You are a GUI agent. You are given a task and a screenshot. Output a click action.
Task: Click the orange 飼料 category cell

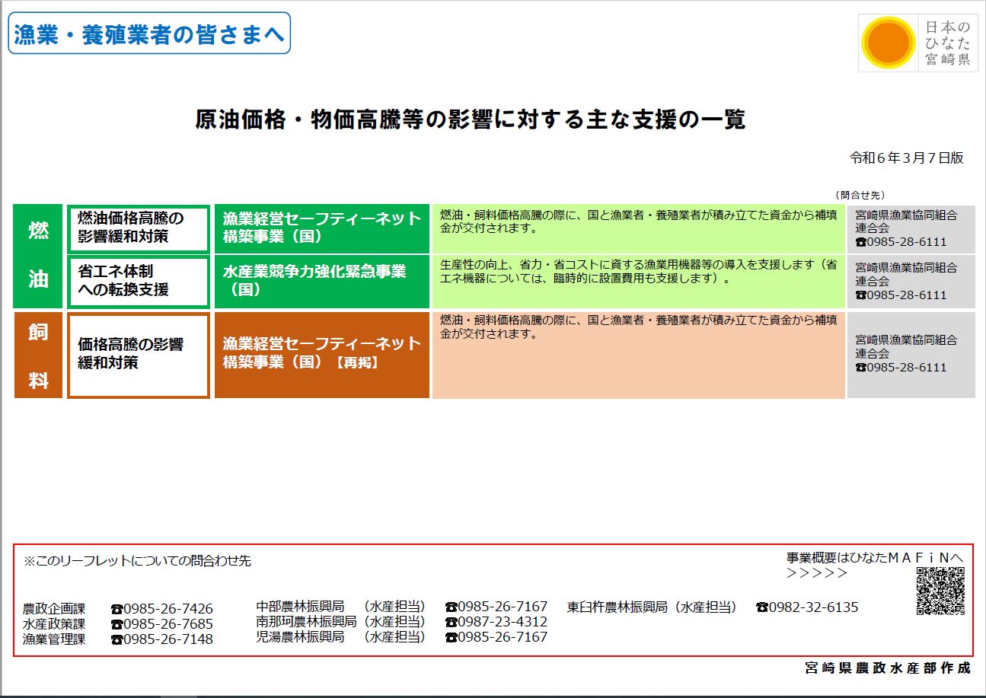[38, 355]
